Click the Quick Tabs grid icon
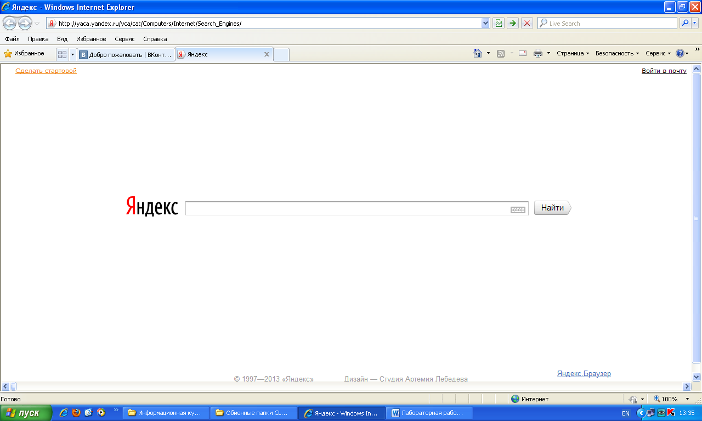This screenshot has width=702, height=421. [63, 54]
